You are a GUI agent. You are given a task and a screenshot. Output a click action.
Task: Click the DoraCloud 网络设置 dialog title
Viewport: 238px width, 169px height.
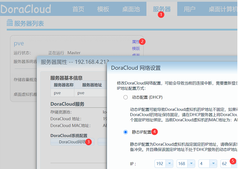[x=136, y=68]
